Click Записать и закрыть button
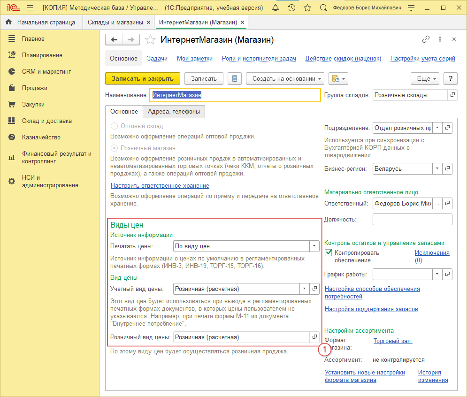This screenshot has height=397, width=467. 143,78
